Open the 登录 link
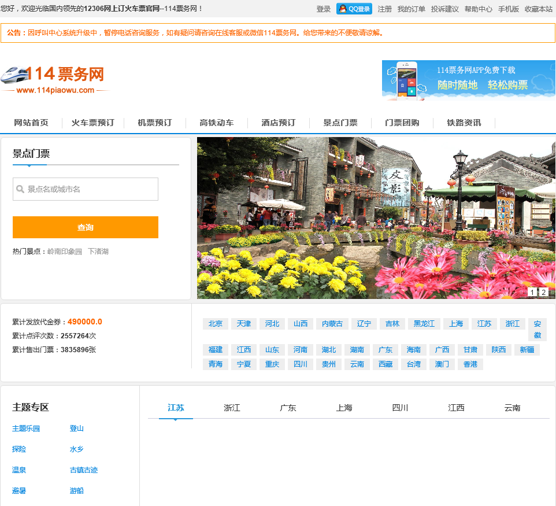This screenshot has height=506, width=556. [x=324, y=9]
